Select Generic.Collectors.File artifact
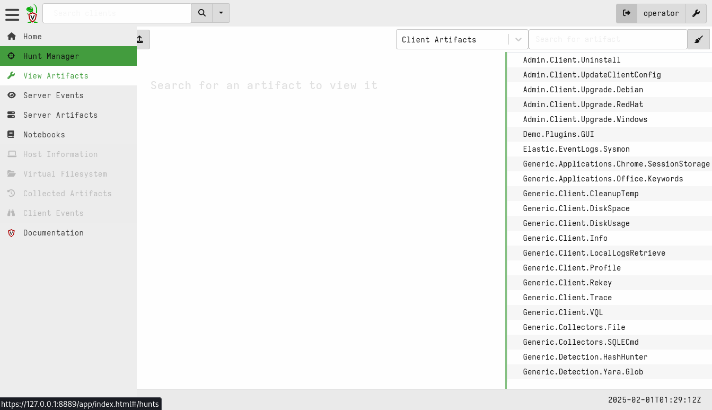 point(610,327)
